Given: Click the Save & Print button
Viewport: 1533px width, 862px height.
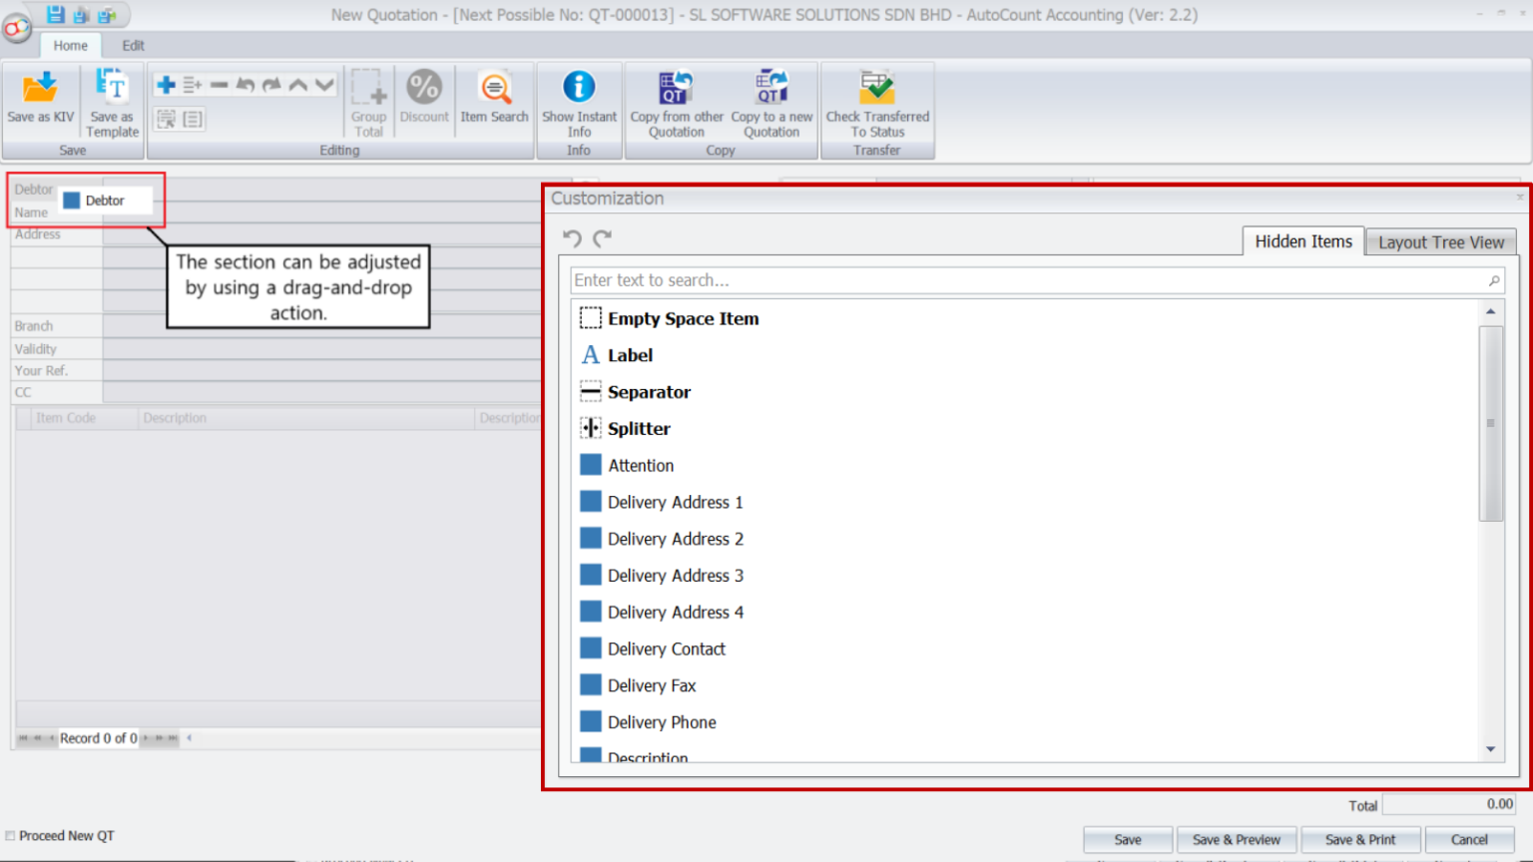Looking at the screenshot, I should pyautogui.click(x=1360, y=840).
